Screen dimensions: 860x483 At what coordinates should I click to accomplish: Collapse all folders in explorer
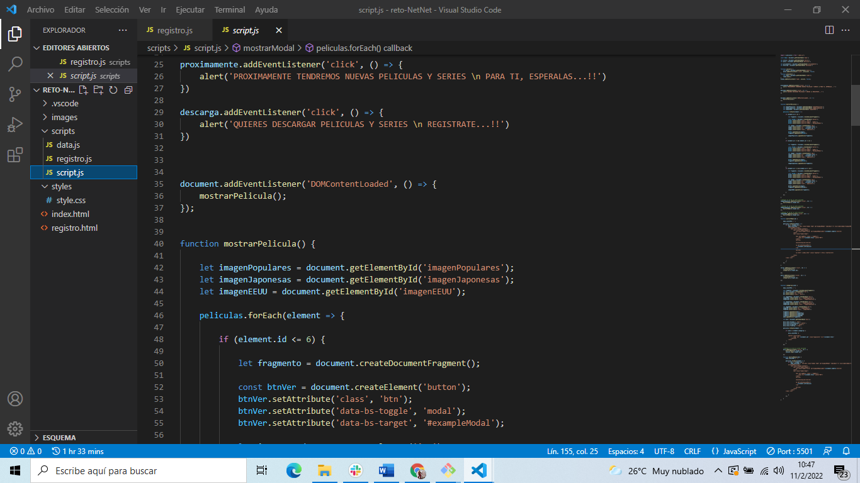point(128,90)
